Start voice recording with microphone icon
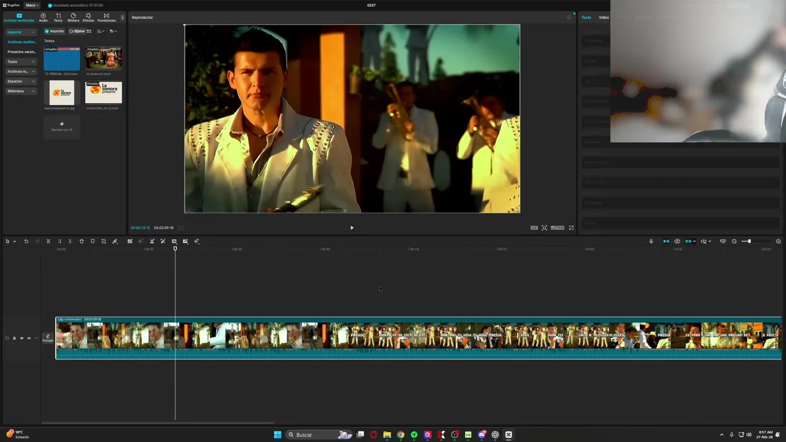This screenshot has width=786, height=442. pos(651,241)
